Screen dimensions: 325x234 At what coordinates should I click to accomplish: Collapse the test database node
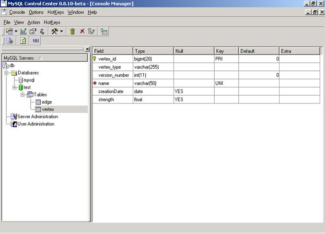14,87
